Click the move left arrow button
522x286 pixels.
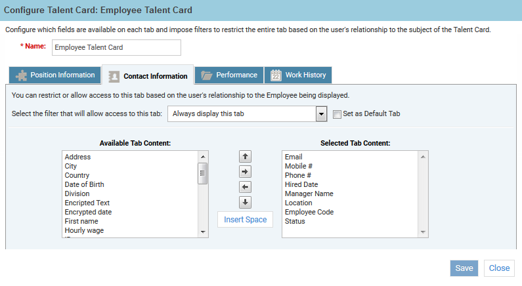point(245,187)
